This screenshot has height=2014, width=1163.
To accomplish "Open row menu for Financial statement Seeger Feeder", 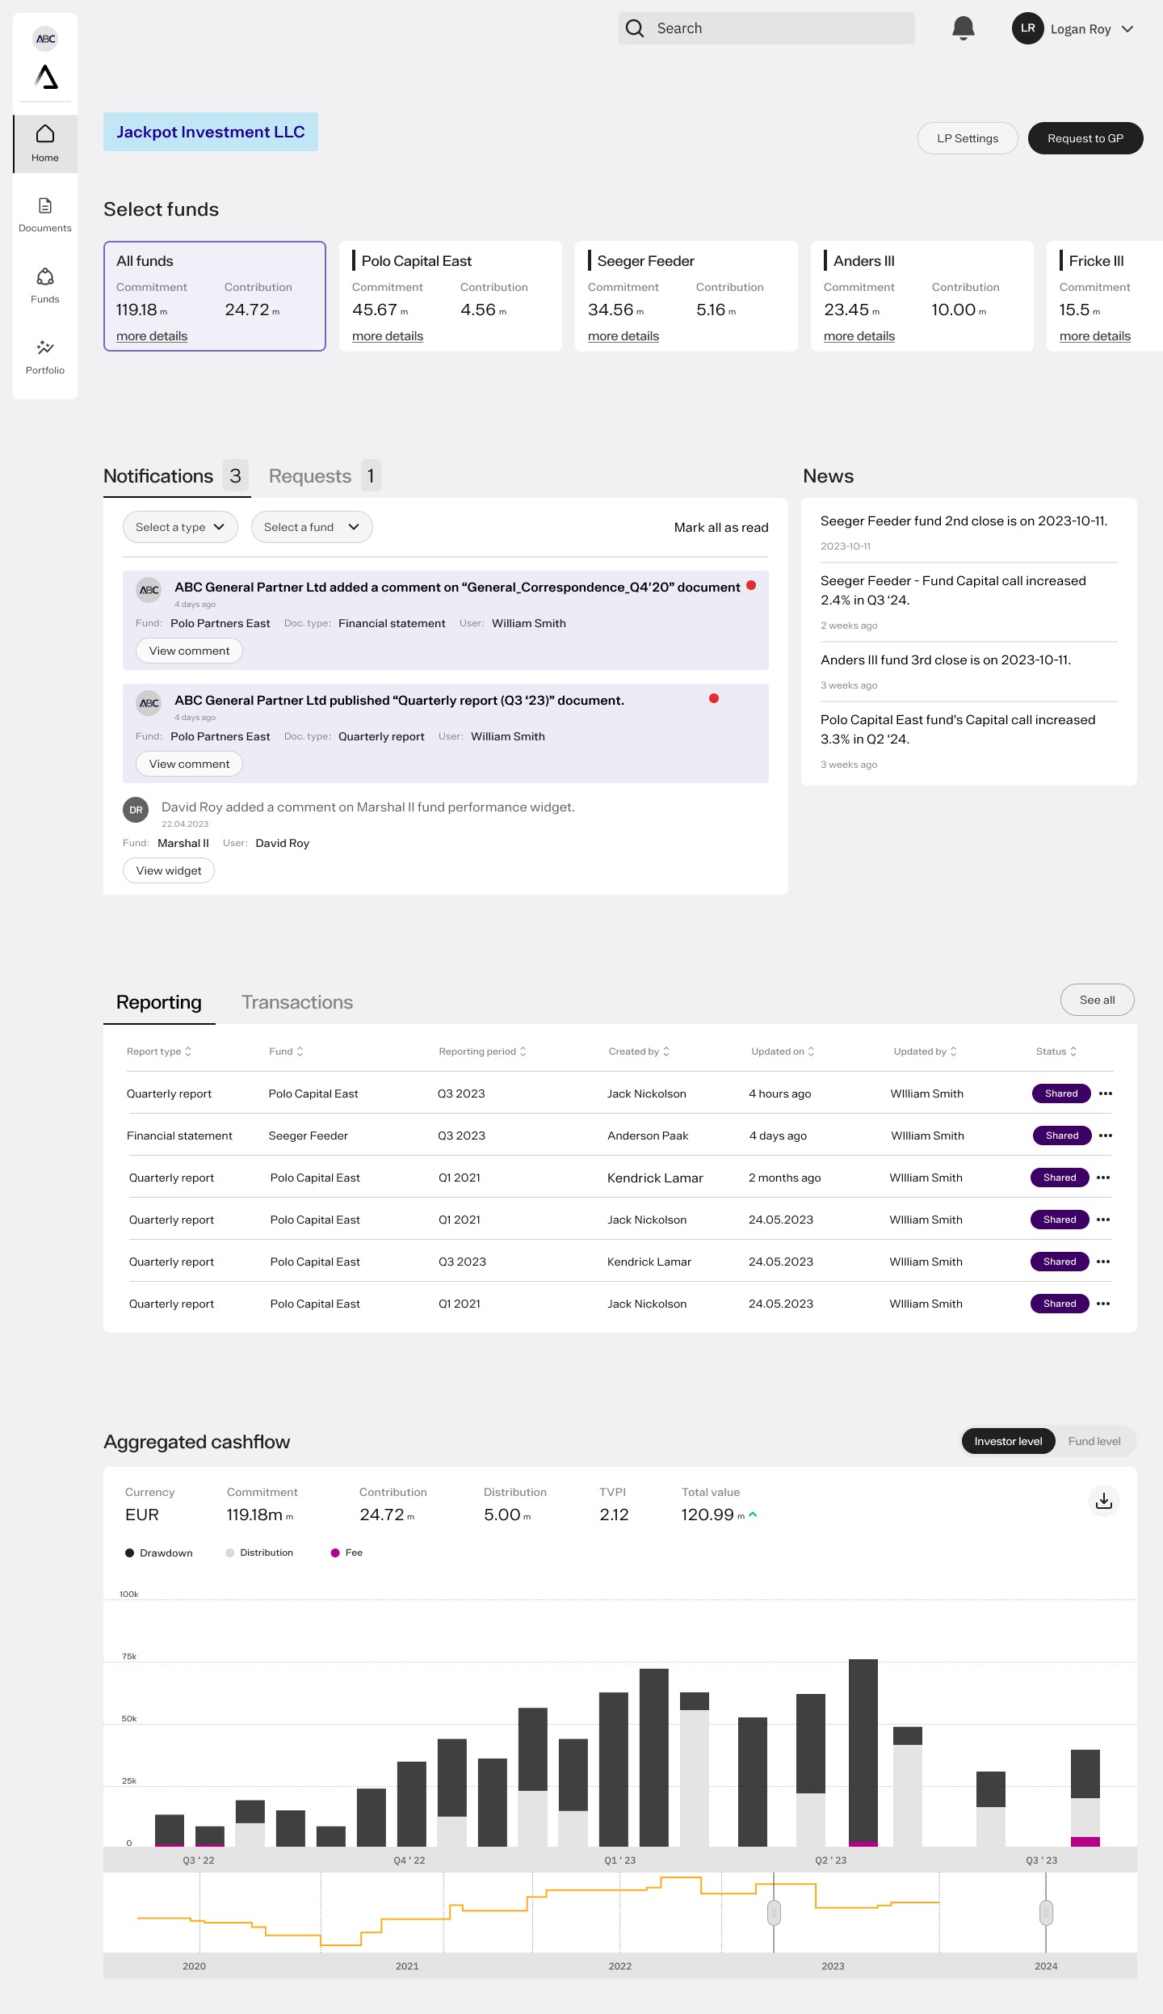I will [1106, 1136].
